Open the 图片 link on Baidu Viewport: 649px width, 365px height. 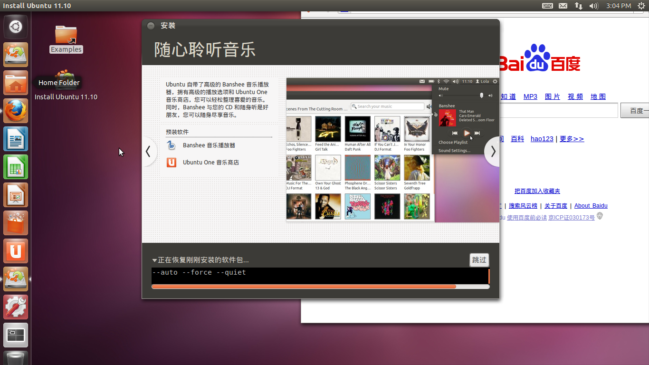[553, 96]
